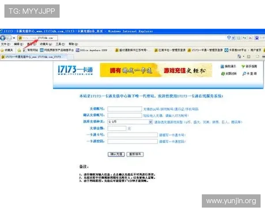265x212 pixels.
Task: Click the 充值金额 amount field
Action: 117,129
